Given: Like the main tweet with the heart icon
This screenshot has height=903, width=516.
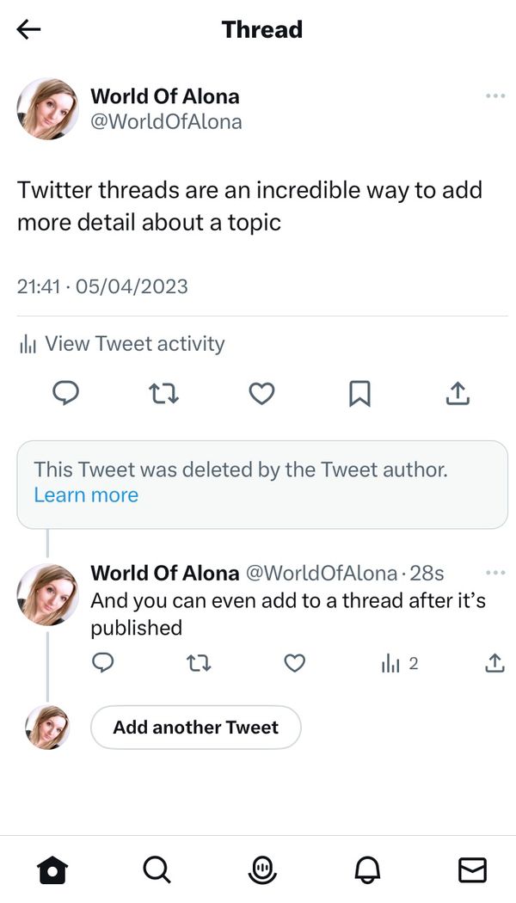Looking at the screenshot, I should (x=261, y=394).
